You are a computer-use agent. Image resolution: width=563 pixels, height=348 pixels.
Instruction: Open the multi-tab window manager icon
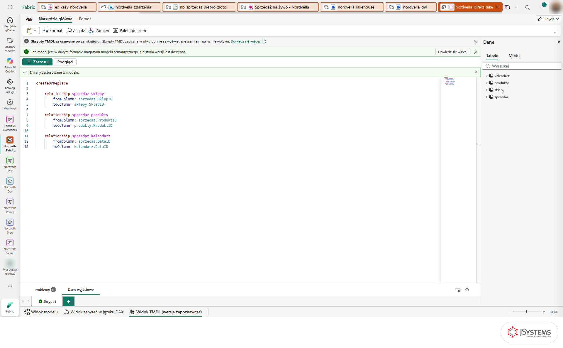click(x=508, y=7)
